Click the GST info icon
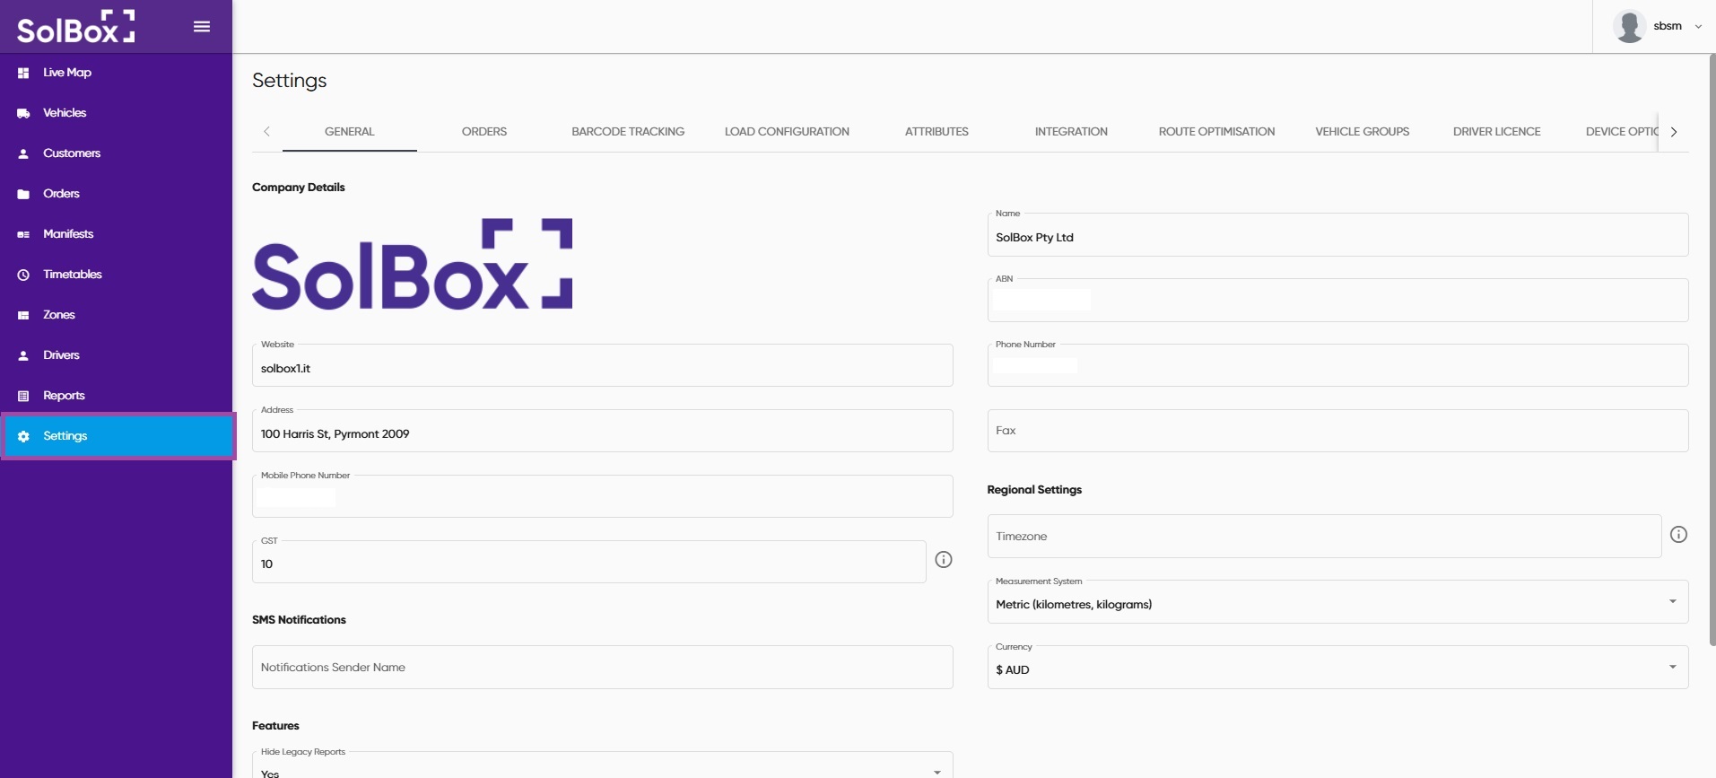Viewport: 1716px width, 778px height. pos(944,560)
